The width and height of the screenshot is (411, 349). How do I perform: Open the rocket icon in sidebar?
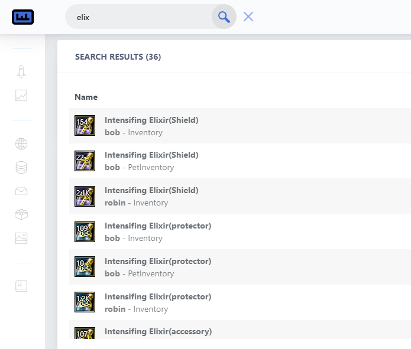pyautogui.click(x=21, y=71)
